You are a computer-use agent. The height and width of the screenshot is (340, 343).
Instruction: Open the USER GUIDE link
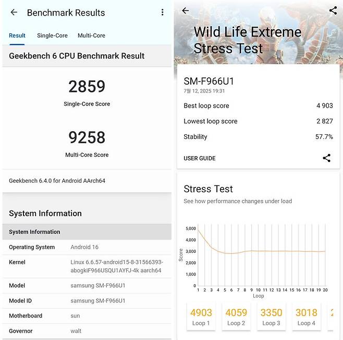coord(200,158)
